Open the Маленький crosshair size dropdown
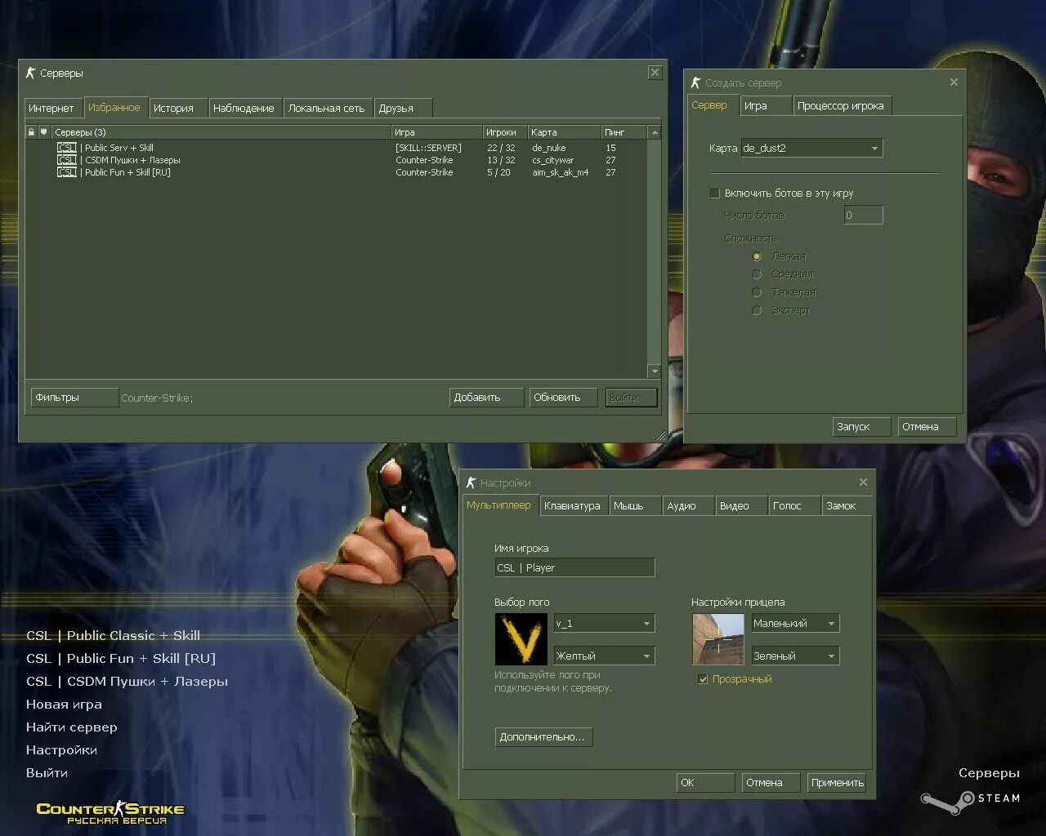1046x836 pixels. click(795, 624)
